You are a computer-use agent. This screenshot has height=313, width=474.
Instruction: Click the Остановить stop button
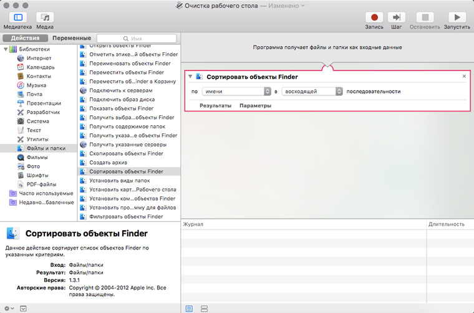click(425, 17)
